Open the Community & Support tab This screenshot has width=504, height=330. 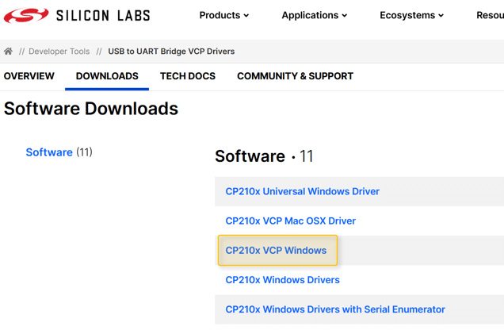295,76
